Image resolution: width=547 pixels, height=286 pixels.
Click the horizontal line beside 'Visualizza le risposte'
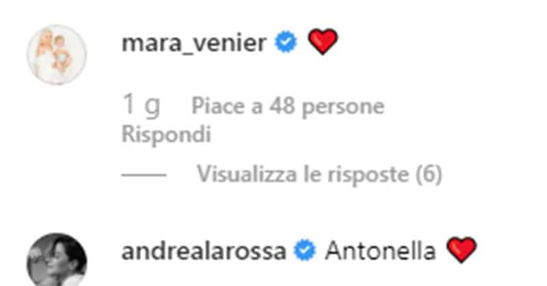[x=144, y=175]
